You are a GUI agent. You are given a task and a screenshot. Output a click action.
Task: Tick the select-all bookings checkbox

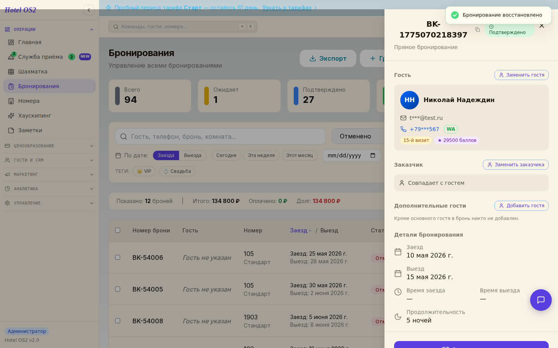point(118,230)
